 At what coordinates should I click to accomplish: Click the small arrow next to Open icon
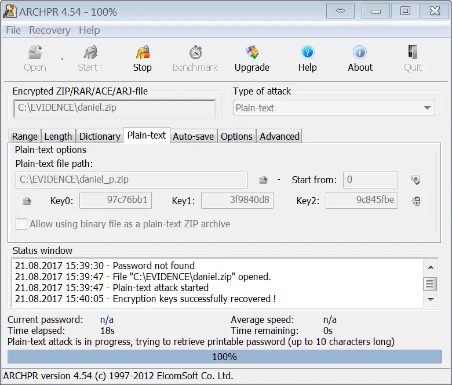(62, 59)
